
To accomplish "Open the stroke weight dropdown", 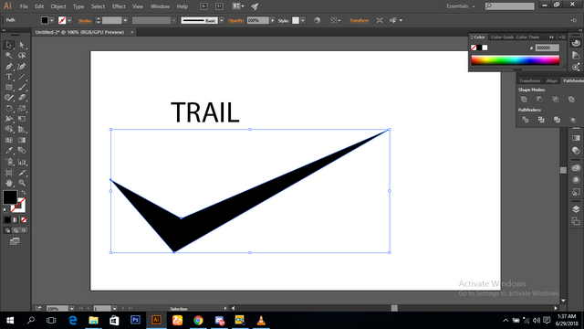I will click(126, 20).
